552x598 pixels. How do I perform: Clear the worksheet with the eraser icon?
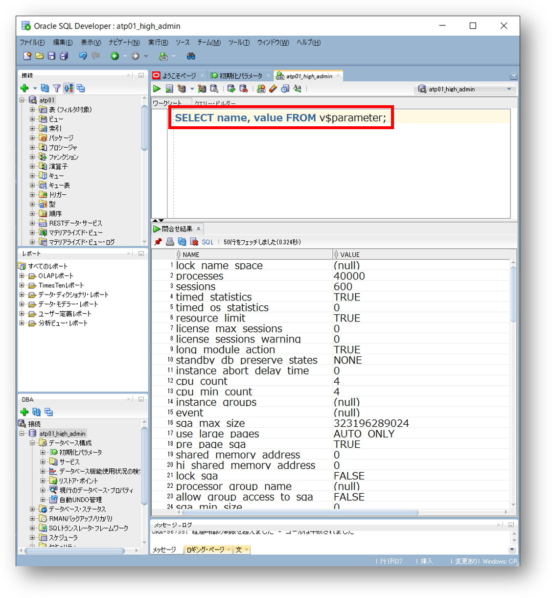(273, 89)
